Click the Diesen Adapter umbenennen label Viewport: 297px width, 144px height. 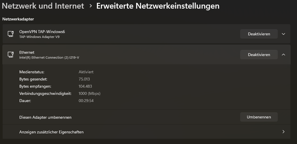tap(45, 117)
